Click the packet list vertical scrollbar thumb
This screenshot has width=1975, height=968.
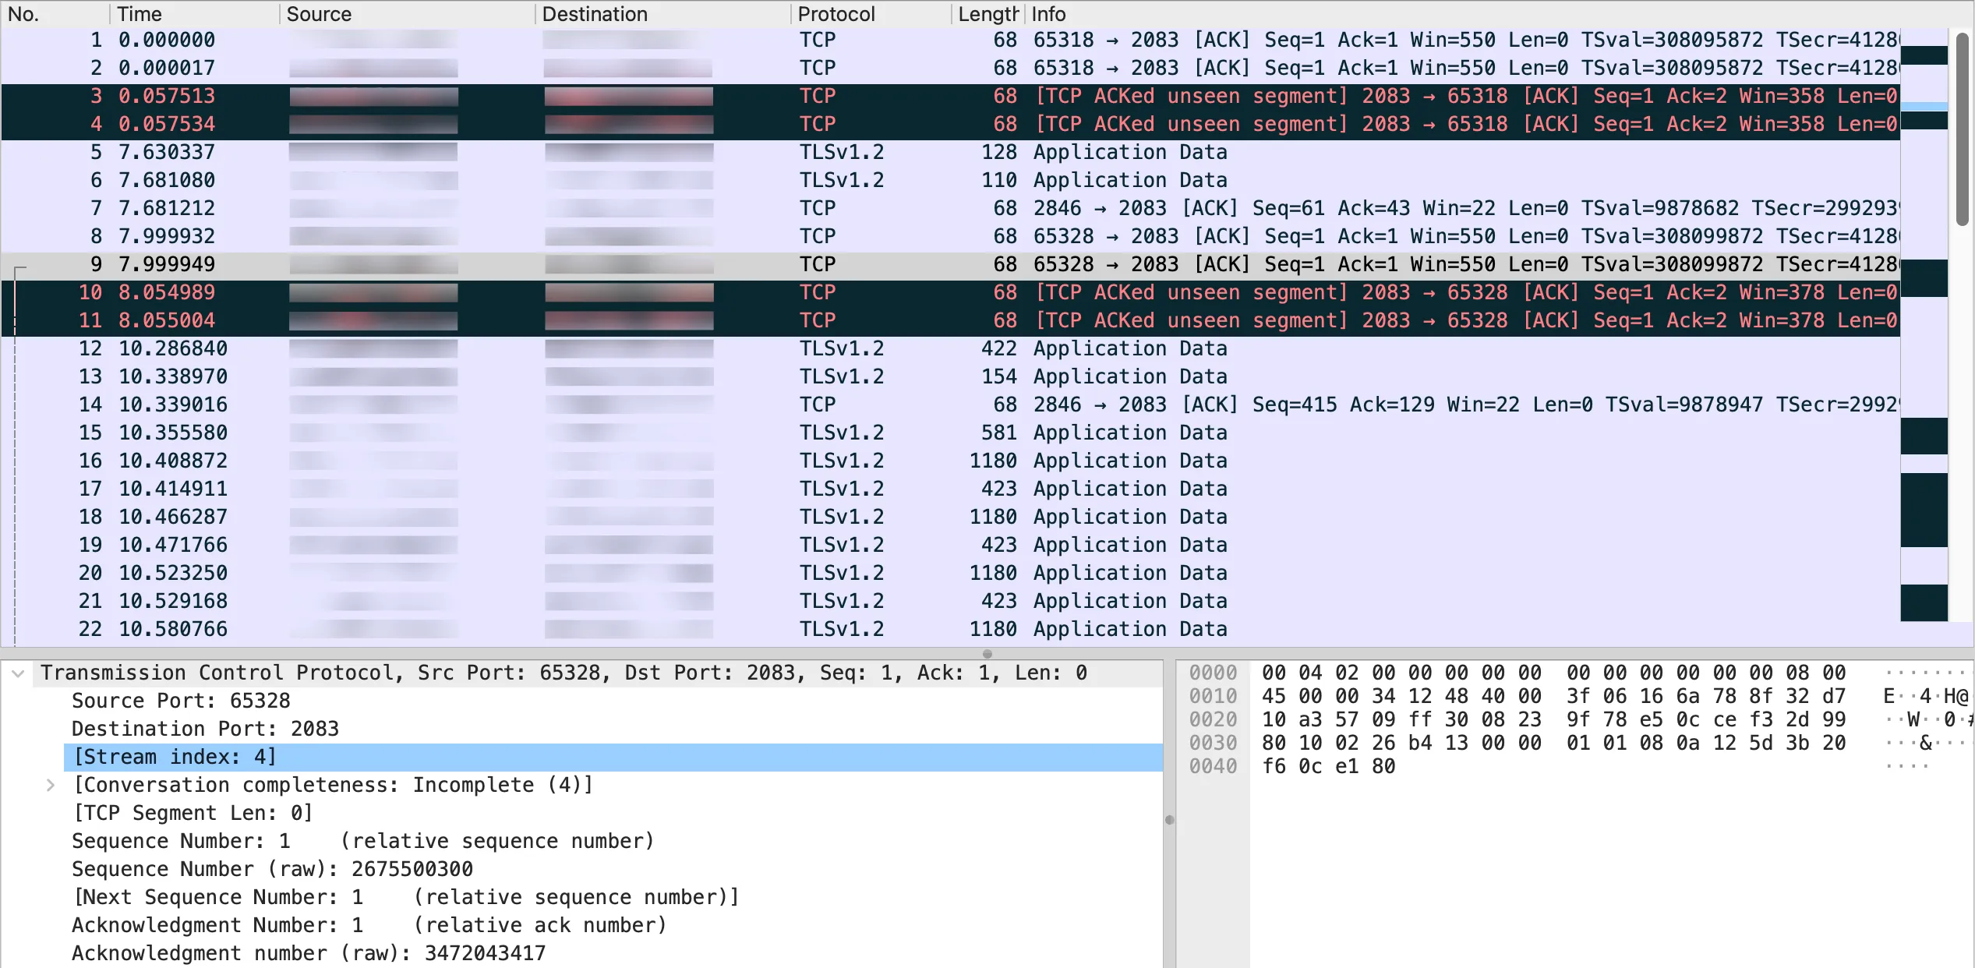pos(1962,129)
